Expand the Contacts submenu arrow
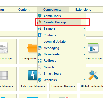 coord(84,35)
